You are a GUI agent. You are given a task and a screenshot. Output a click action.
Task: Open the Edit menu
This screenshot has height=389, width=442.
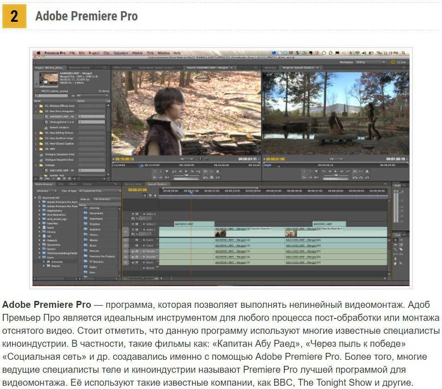(x=82, y=53)
